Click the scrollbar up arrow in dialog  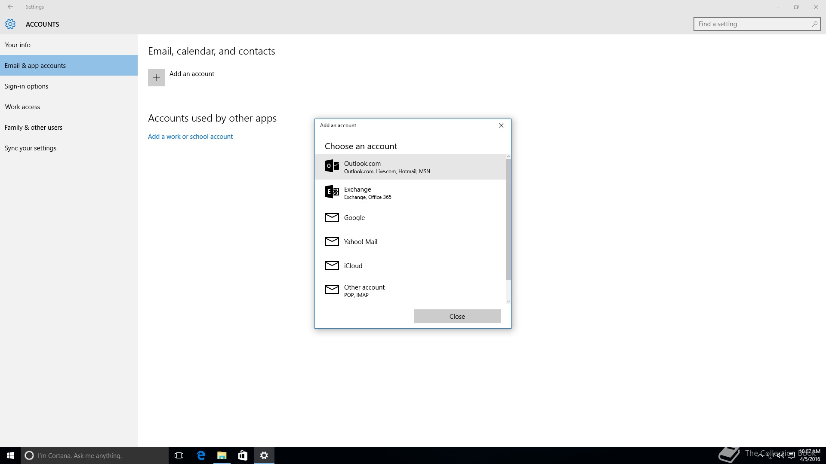point(508,156)
